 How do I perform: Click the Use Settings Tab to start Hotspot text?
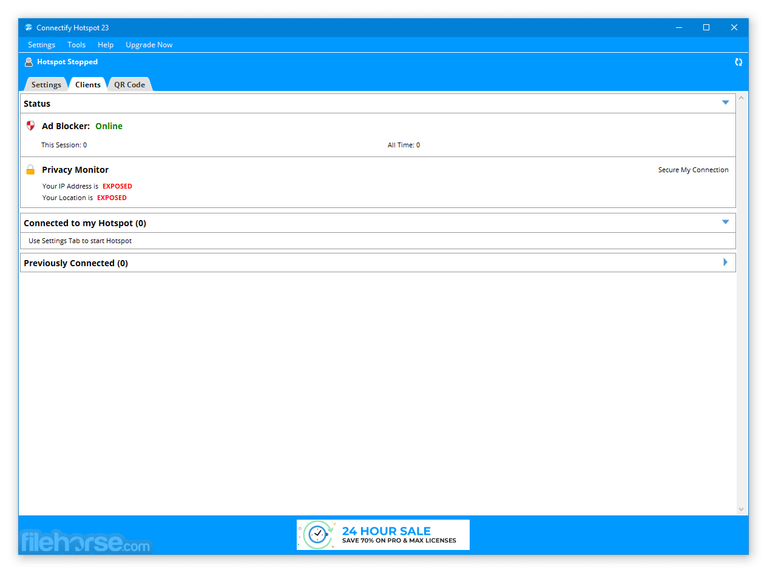pos(80,241)
